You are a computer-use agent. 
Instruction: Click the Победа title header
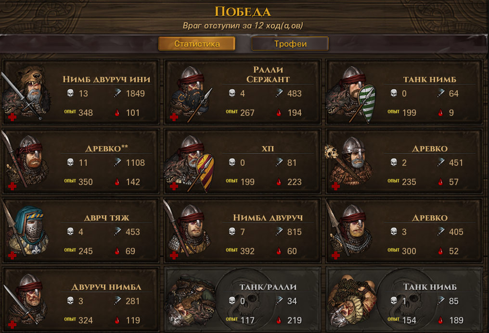tap(243, 12)
